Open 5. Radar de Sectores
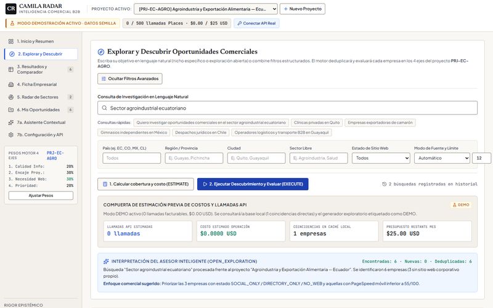This screenshot has height=308, width=493. (41, 97)
